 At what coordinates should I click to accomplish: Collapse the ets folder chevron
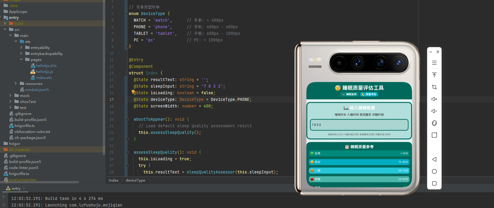point(16,41)
